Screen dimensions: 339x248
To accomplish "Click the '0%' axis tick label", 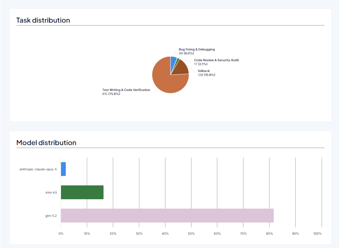I will pyautogui.click(x=61, y=234).
